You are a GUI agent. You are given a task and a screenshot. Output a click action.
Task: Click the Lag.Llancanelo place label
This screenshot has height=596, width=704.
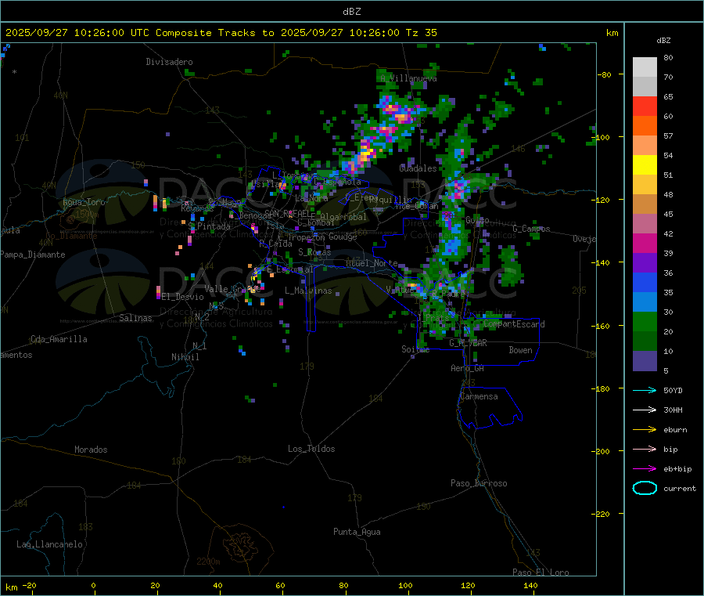(x=50, y=544)
